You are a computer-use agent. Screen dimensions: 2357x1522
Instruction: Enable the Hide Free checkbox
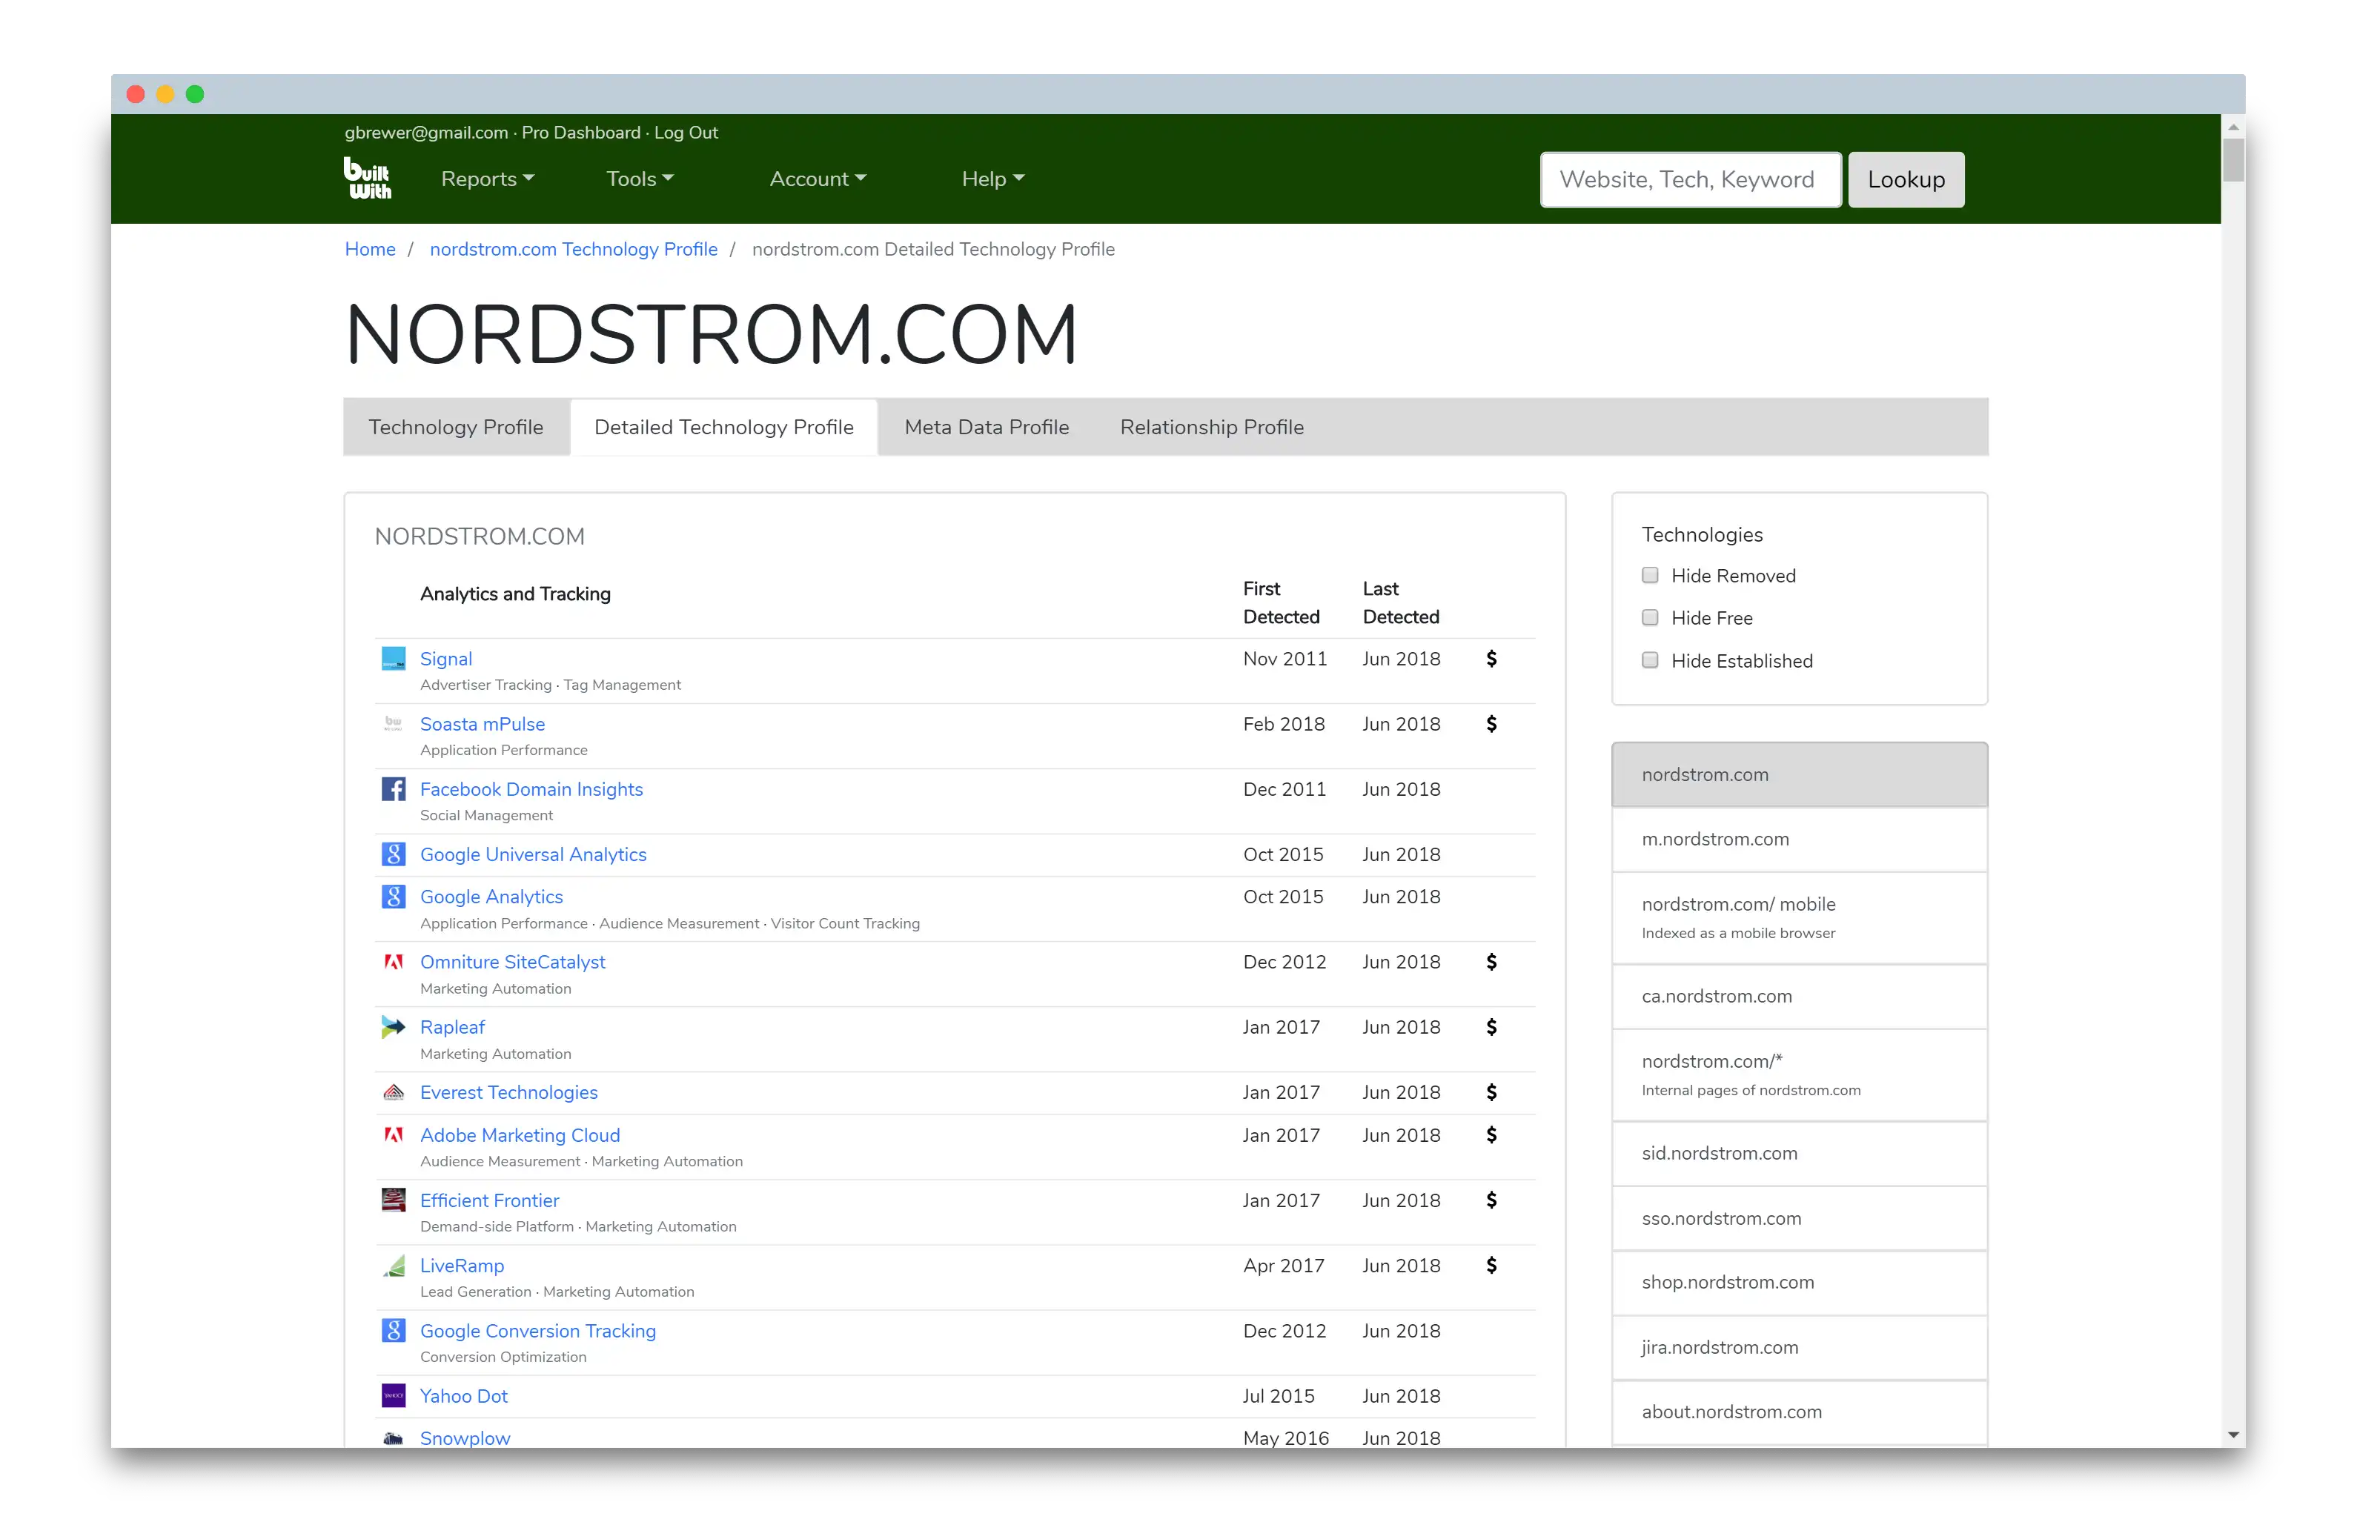(x=1649, y=618)
